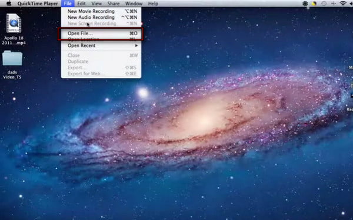Open the Edit menu

81,4
